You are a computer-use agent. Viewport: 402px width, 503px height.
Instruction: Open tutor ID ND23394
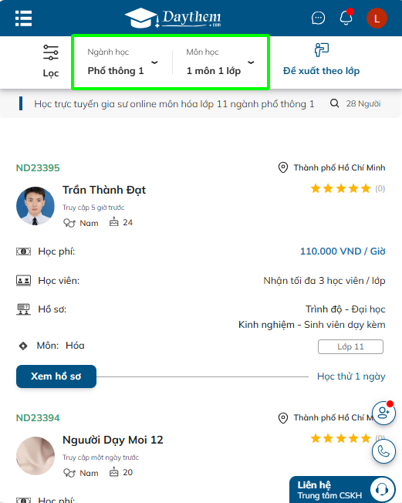pyautogui.click(x=38, y=417)
